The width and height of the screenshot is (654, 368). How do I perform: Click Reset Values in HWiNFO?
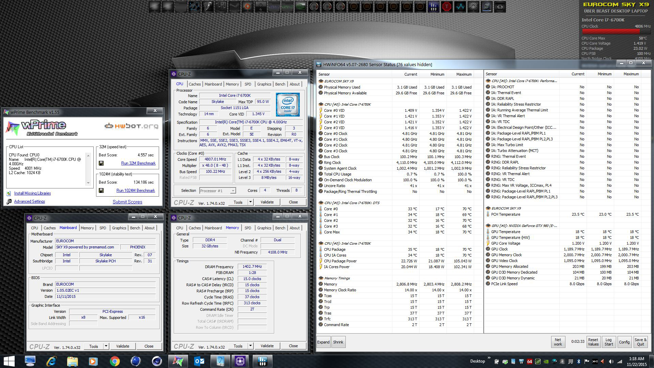click(593, 342)
